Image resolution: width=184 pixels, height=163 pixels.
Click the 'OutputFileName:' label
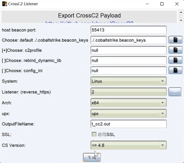(x=18, y=124)
